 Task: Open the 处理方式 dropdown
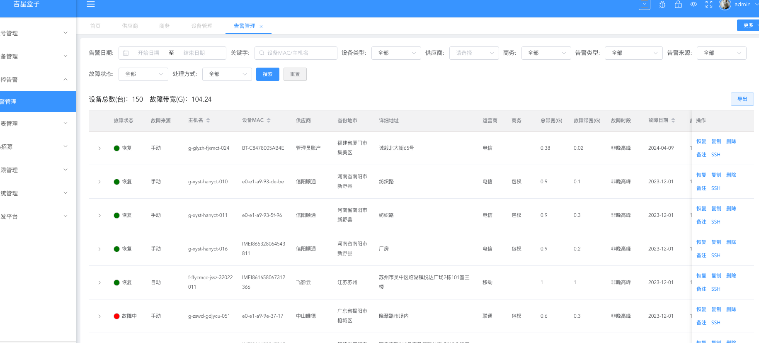227,74
